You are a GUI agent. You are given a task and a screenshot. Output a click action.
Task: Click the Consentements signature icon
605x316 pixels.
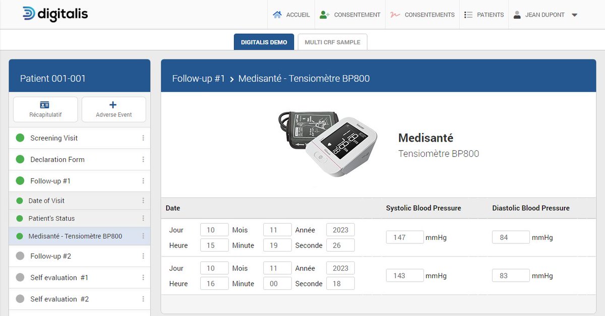[x=395, y=15]
